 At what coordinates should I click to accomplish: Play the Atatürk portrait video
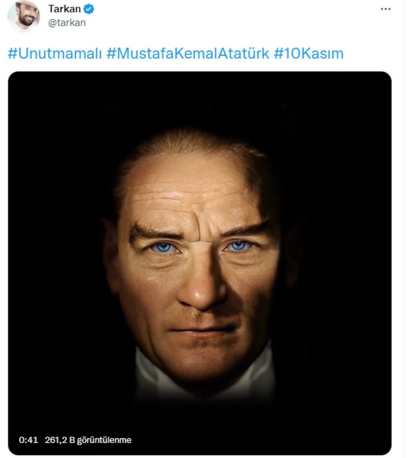[x=199, y=263]
